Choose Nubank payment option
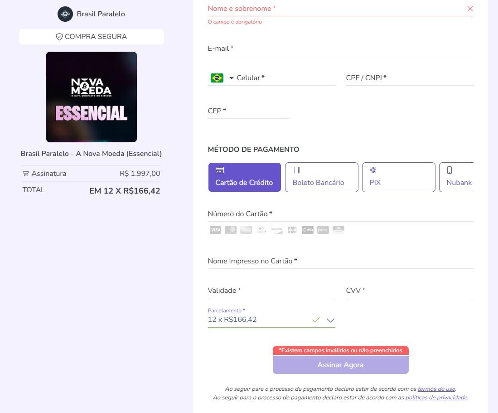498x413 pixels. pos(456,177)
